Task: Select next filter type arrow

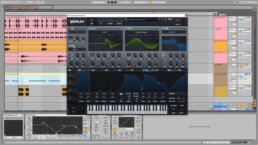Action: coord(185,32)
